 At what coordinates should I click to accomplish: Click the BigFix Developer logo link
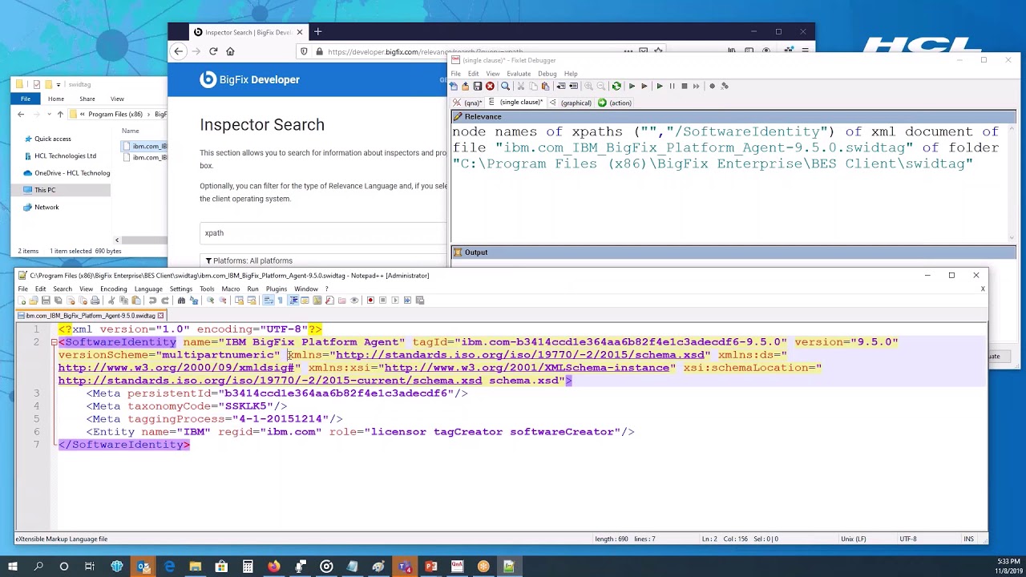click(x=249, y=79)
